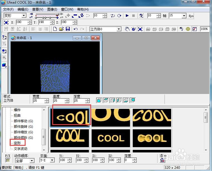
Task: Open the 平面 dropdown showing Y-Z
Action: pyautogui.click(x=52, y=160)
